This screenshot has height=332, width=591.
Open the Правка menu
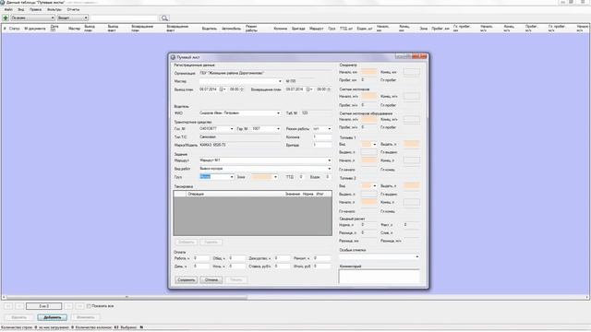coord(35,9)
